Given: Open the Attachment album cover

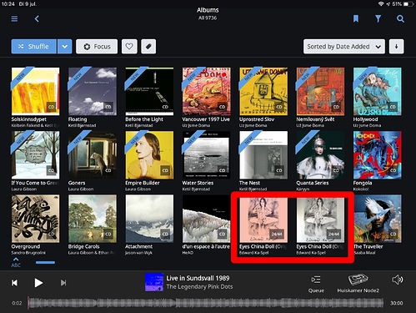Looking at the screenshot, I should tap(149, 219).
